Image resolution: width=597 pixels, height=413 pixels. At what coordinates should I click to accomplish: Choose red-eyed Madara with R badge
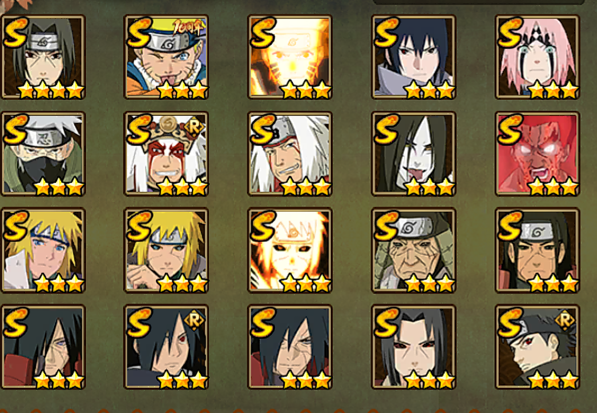click(167, 347)
